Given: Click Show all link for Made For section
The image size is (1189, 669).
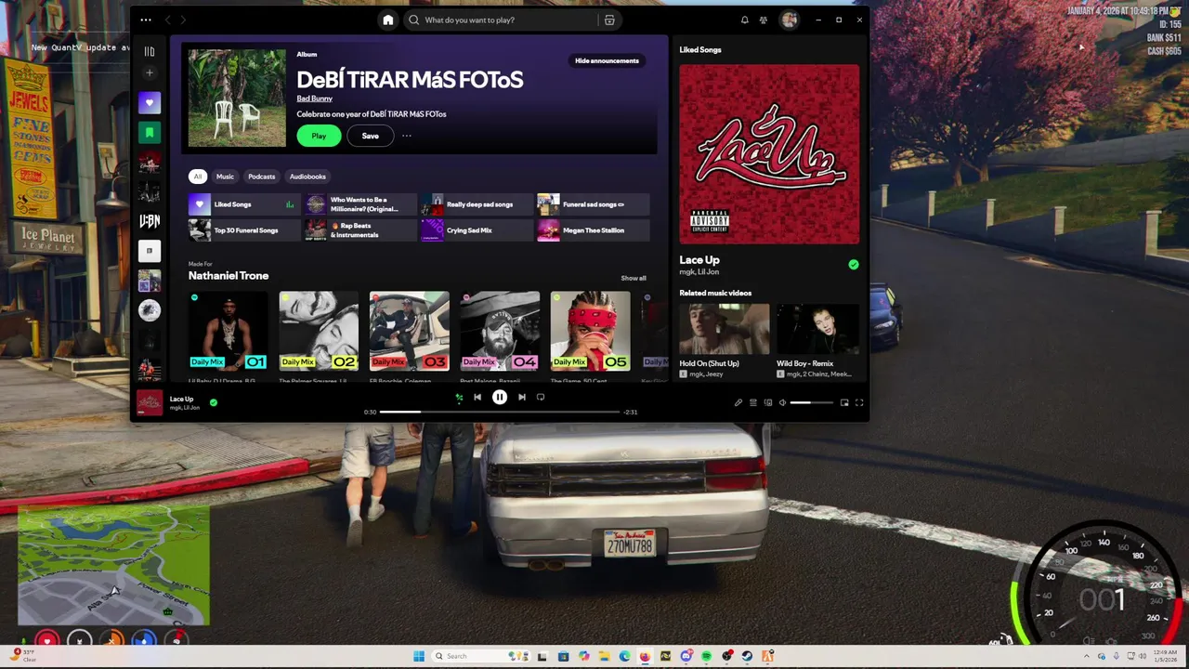Looking at the screenshot, I should coord(634,278).
